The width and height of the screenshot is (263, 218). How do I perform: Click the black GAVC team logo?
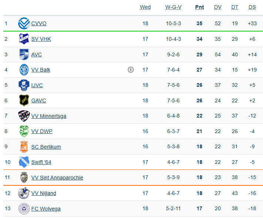[24, 100]
